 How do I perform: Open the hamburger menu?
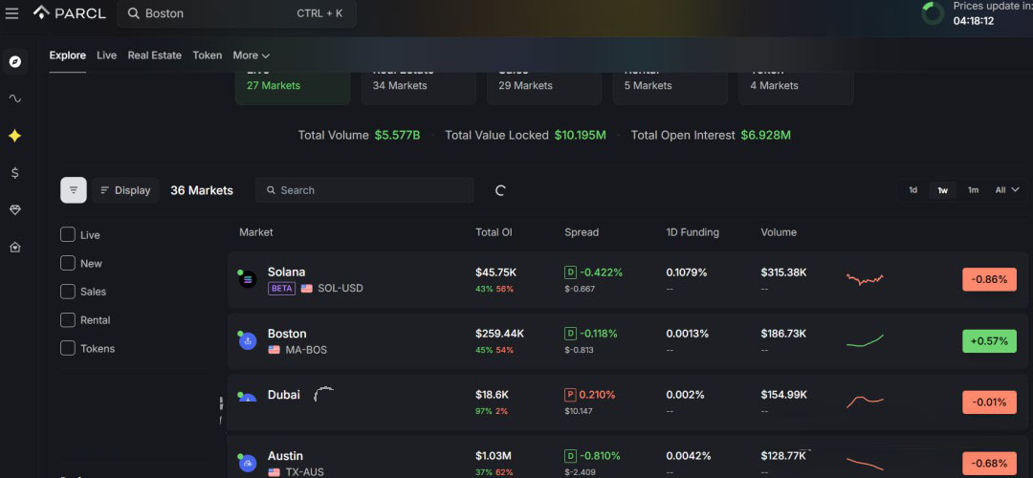click(12, 13)
